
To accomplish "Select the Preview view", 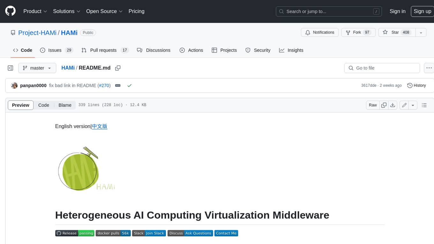I will coord(21,105).
